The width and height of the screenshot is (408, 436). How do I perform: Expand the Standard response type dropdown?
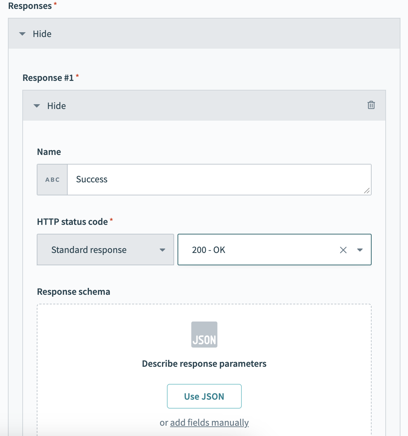point(105,250)
